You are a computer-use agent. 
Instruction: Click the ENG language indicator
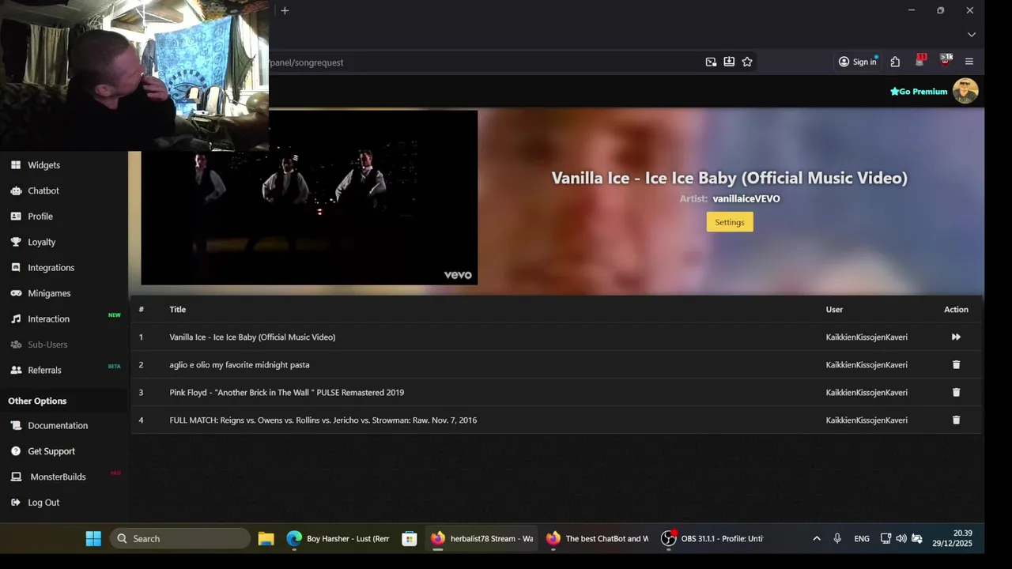tap(862, 538)
